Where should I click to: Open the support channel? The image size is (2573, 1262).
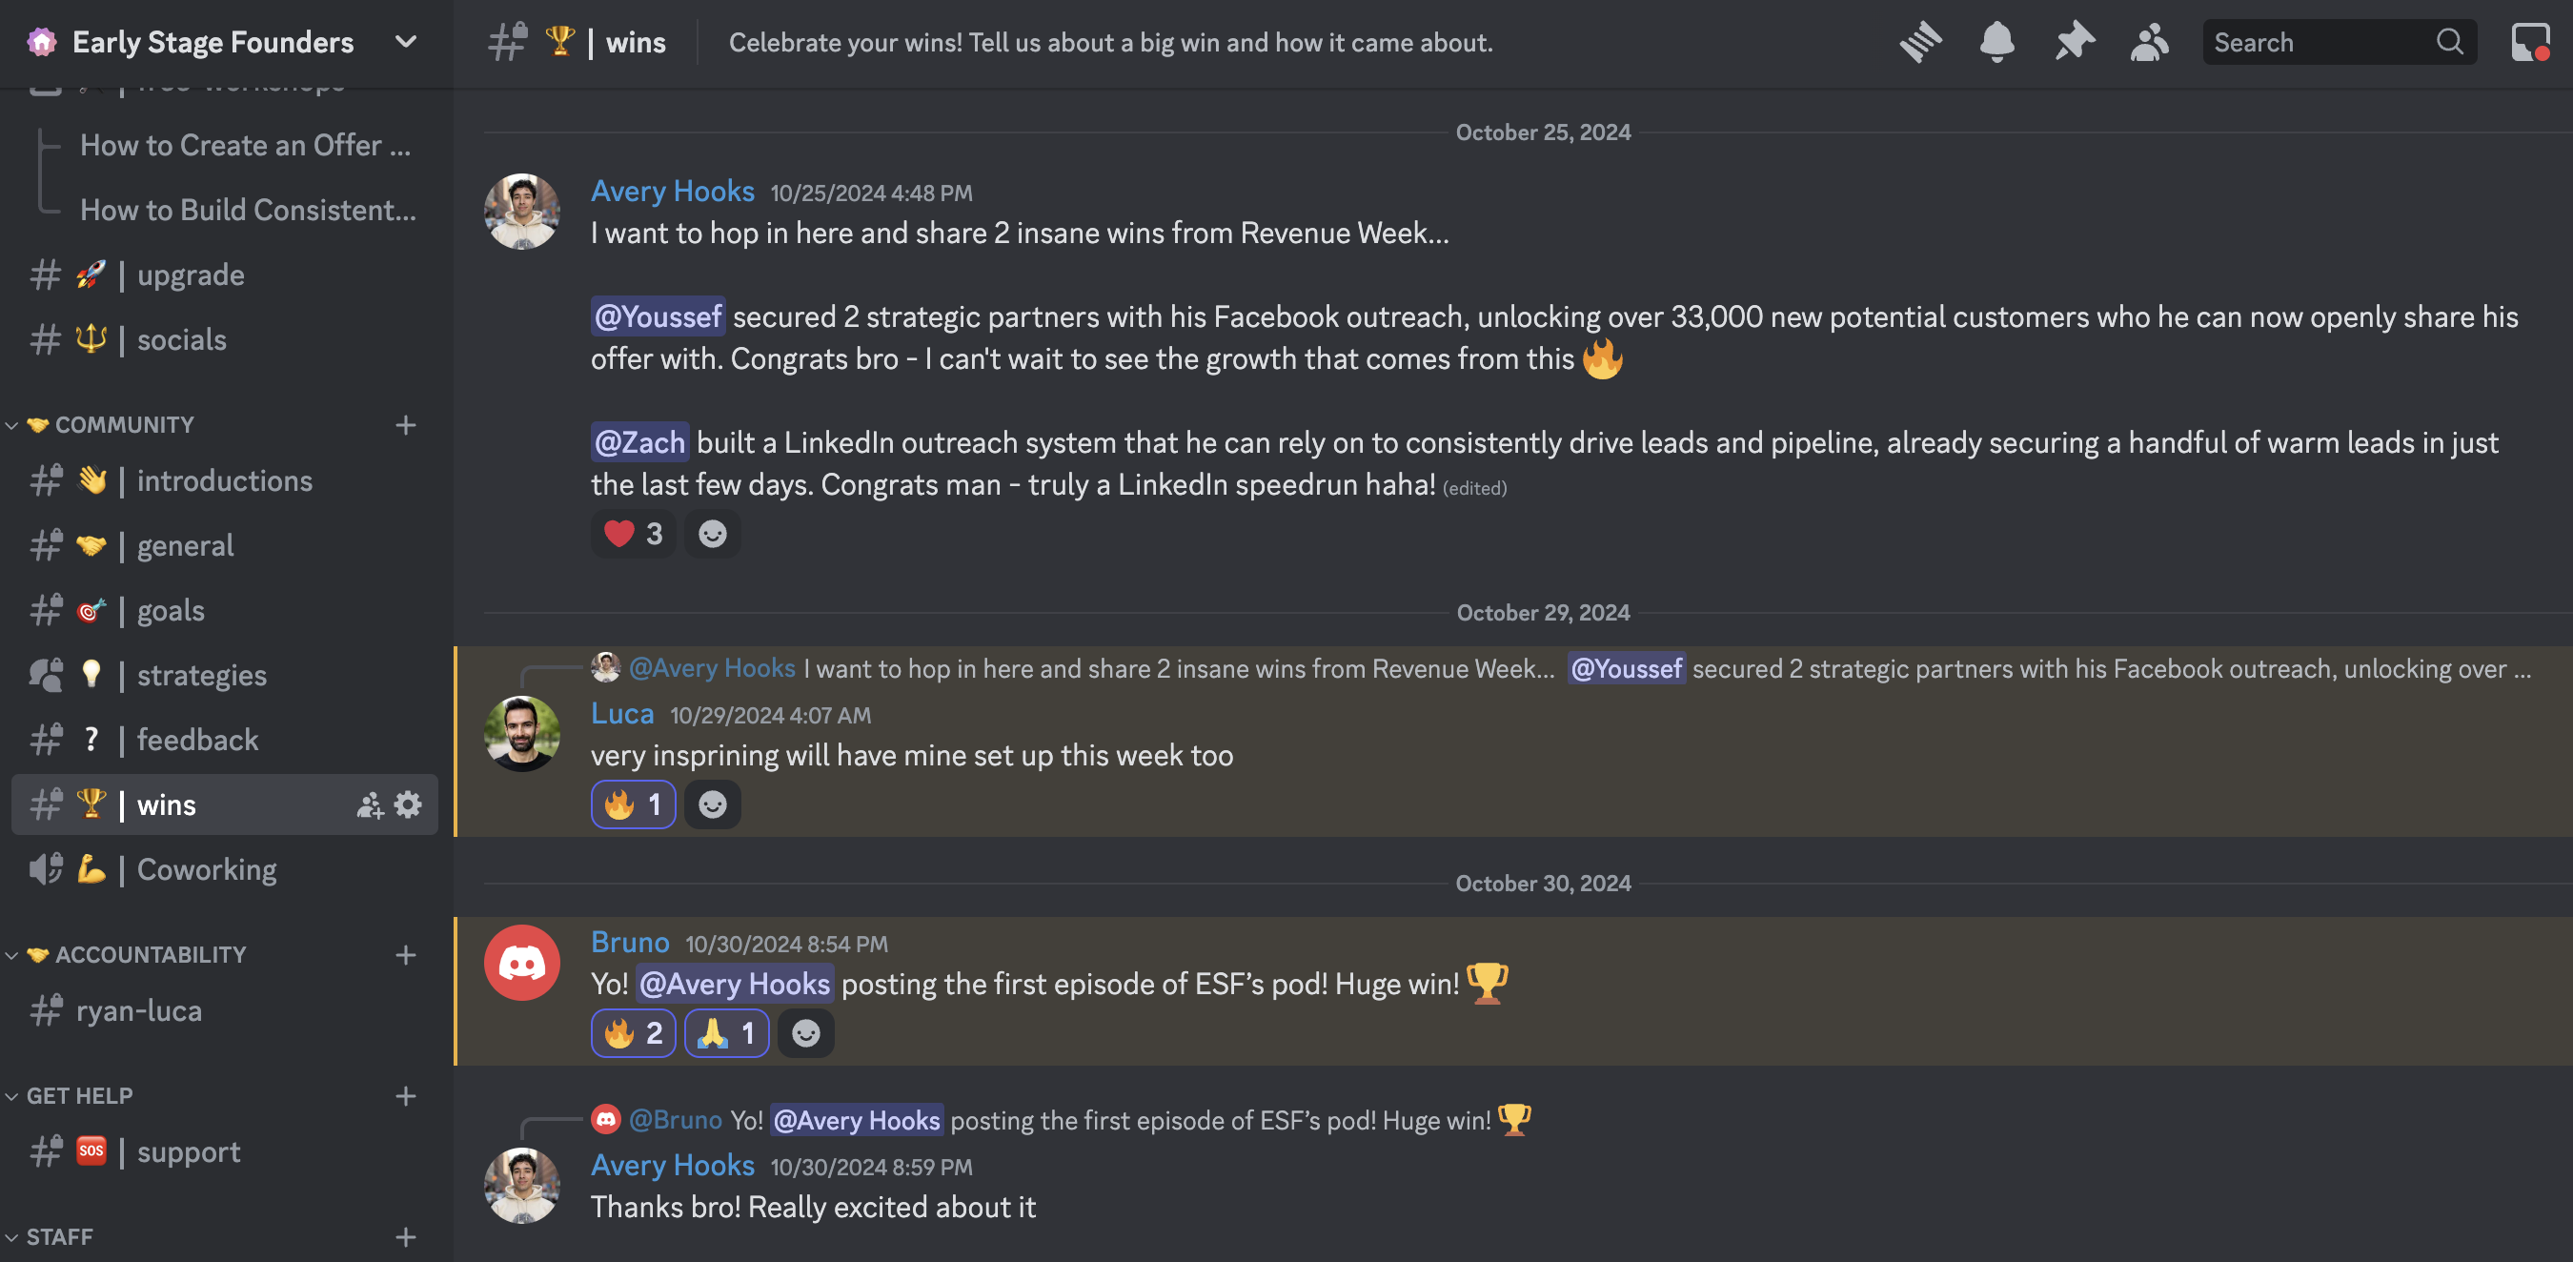189,1151
